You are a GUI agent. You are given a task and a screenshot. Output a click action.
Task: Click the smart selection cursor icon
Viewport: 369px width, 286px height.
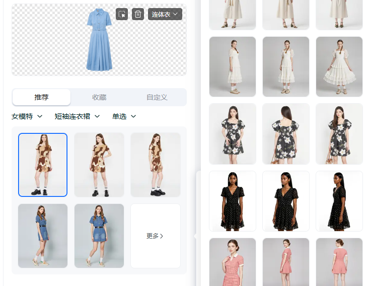click(x=122, y=14)
